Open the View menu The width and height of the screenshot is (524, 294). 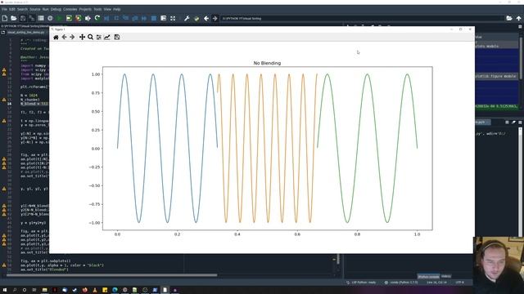coord(107,9)
